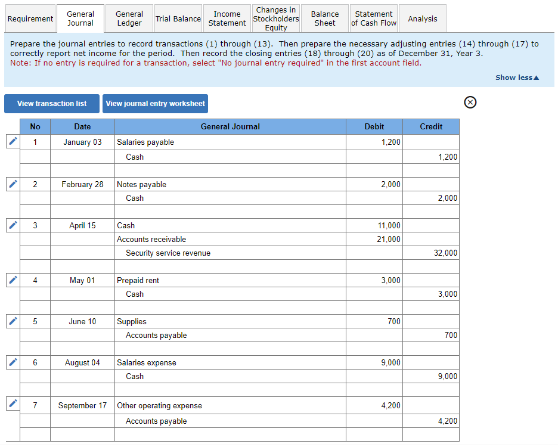Click the No column header
The height and width of the screenshot is (447, 558).
[x=35, y=127]
